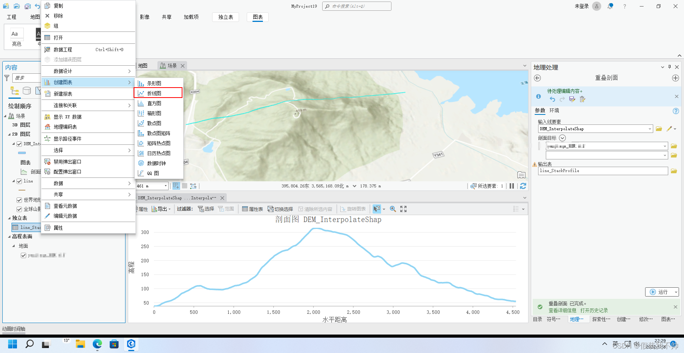Close the 场景 view tab
This screenshot has height=353, width=684.
(x=183, y=66)
